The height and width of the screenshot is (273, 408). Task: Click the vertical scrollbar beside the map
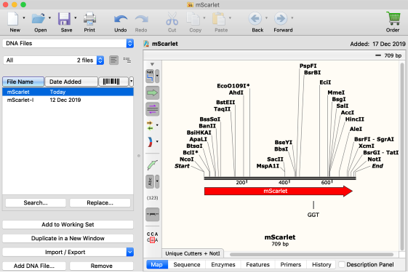(x=402, y=157)
